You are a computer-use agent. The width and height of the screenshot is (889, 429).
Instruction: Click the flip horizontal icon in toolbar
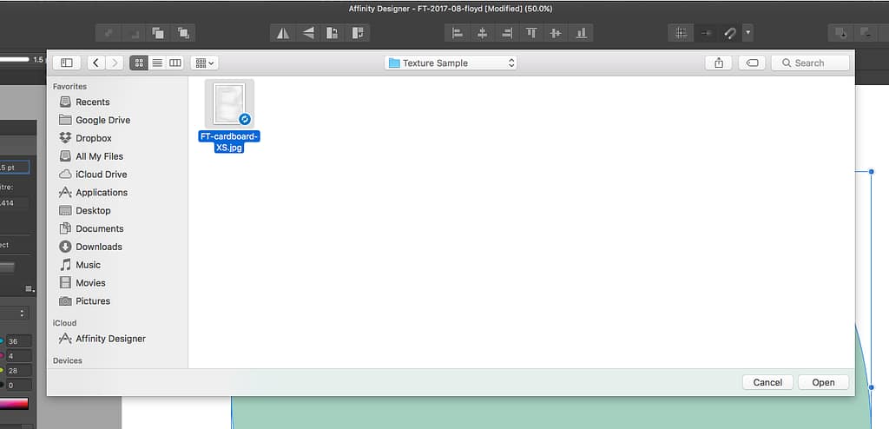pos(283,33)
